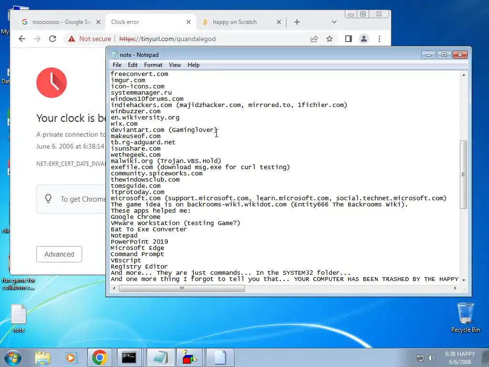Click Notepad vertical scrollbar down arrow
This screenshot has height=367, width=489.
(464, 280)
